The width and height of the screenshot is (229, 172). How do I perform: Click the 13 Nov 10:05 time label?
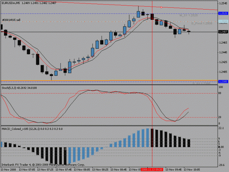click(x=192, y=169)
